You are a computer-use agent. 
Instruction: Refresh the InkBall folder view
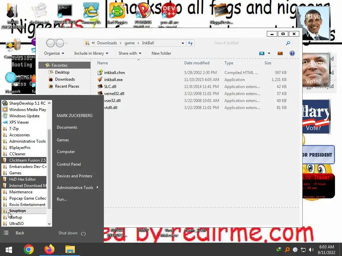coord(190,43)
